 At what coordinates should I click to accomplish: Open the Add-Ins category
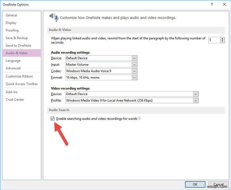(x=21, y=92)
